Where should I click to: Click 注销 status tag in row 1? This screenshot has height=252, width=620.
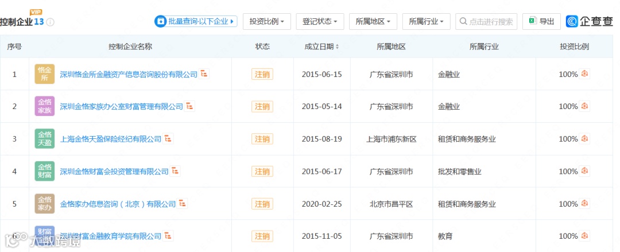point(262,75)
